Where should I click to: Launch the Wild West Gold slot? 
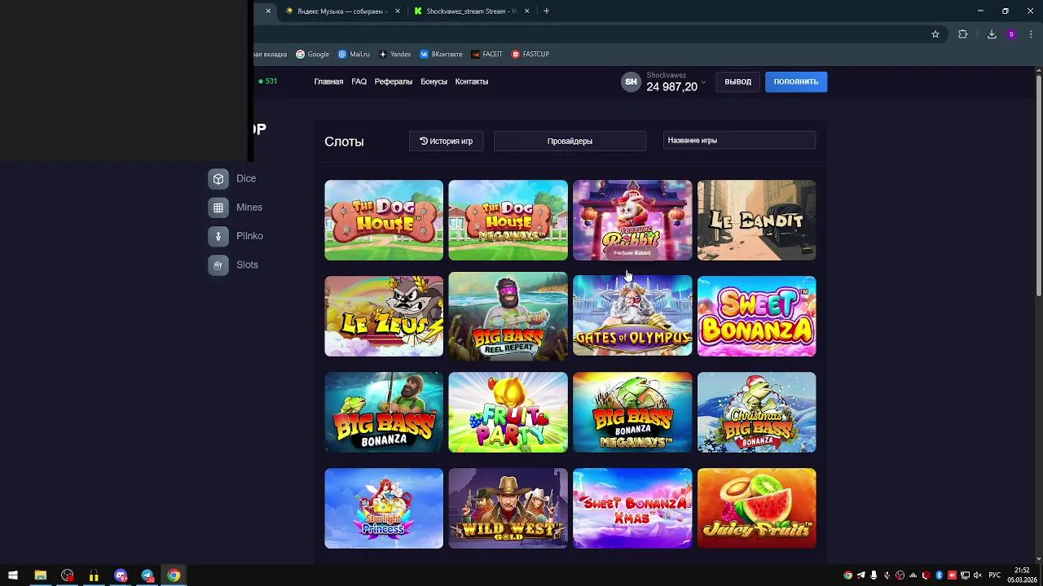pyautogui.click(x=508, y=508)
